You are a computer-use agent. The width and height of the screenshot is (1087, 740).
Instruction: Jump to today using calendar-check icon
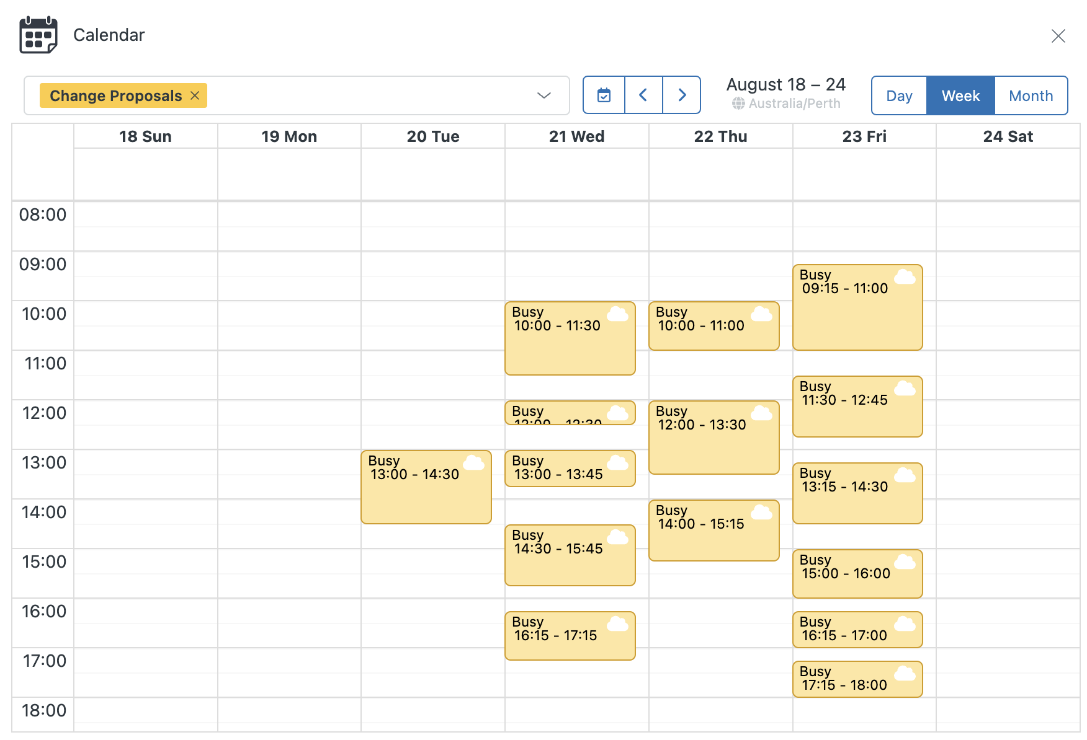coord(604,95)
